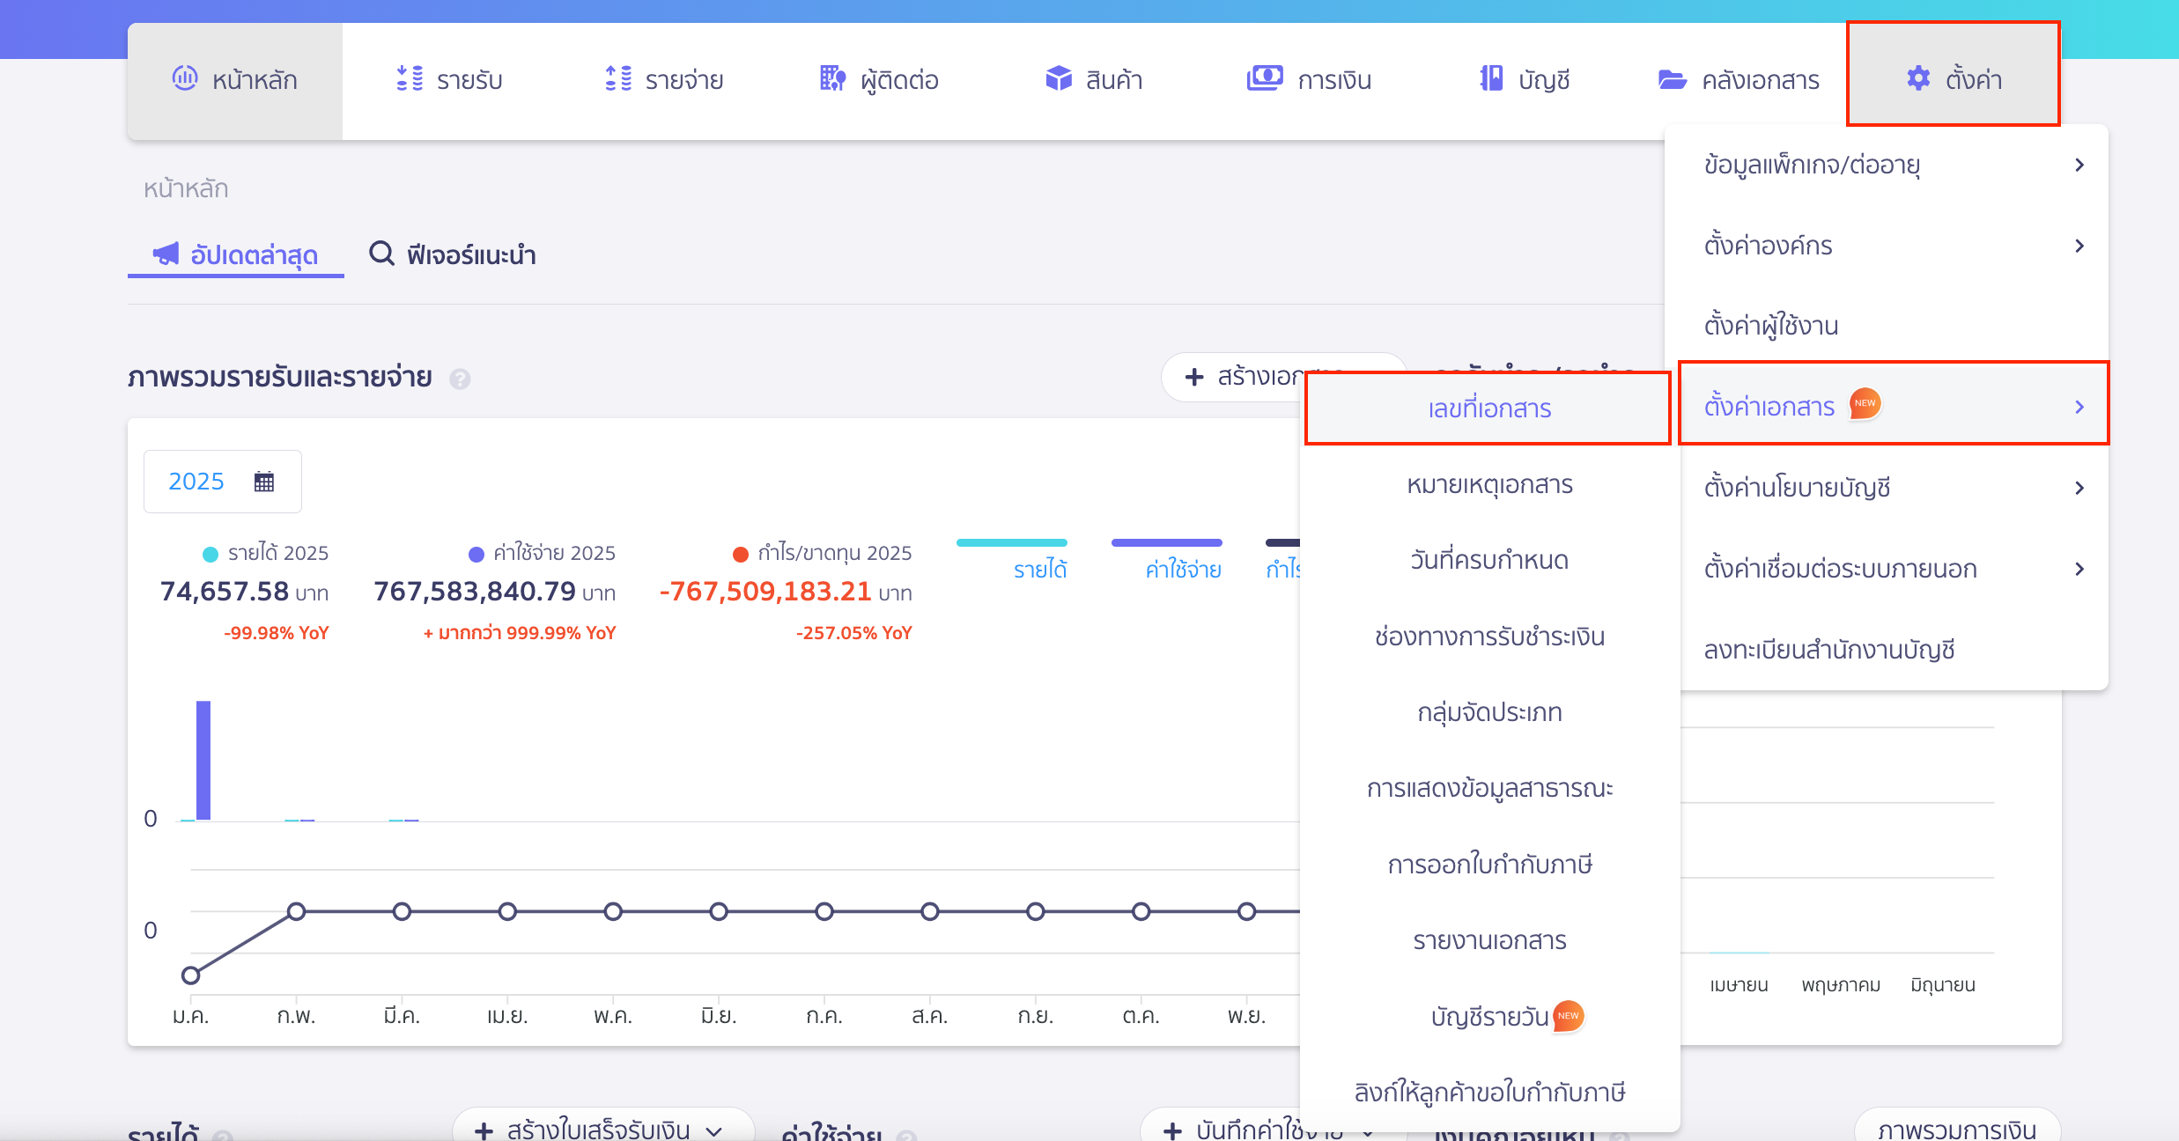The height and width of the screenshot is (1141, 2179).
Task: Click the พ.ย. point on profit line
Action: pyautogui.click(x=1246, y=911)
